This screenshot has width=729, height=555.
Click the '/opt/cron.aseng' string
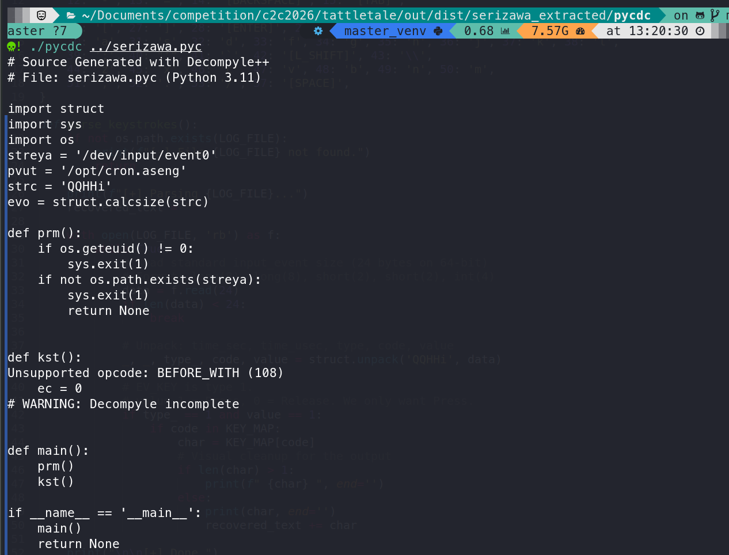(x=123, y=171)
